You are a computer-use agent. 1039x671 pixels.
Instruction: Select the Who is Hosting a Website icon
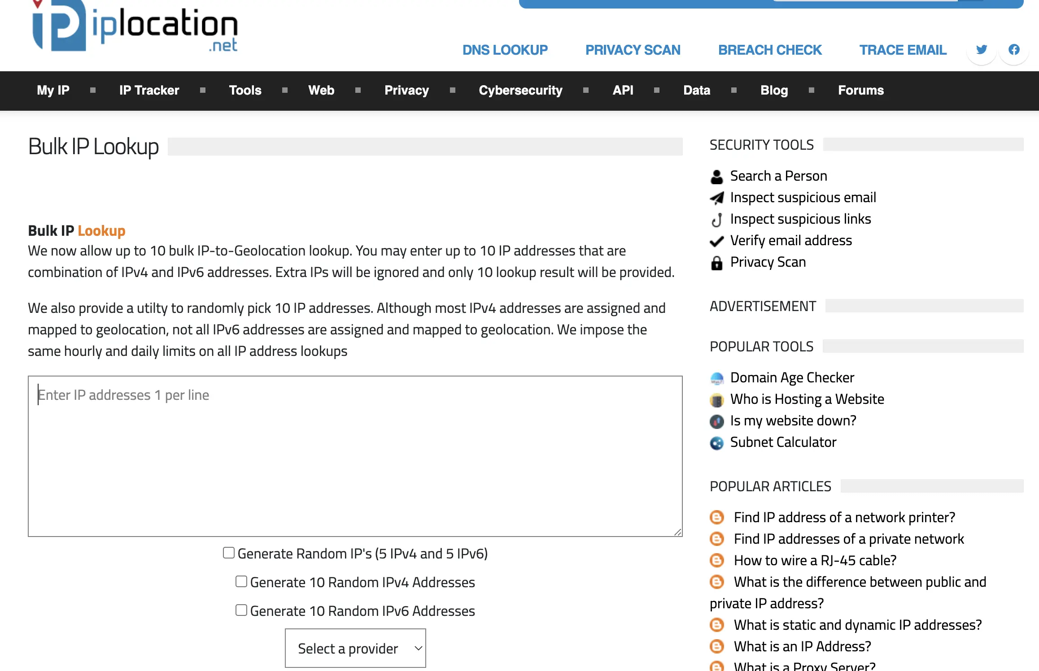[x=717, y=399]
